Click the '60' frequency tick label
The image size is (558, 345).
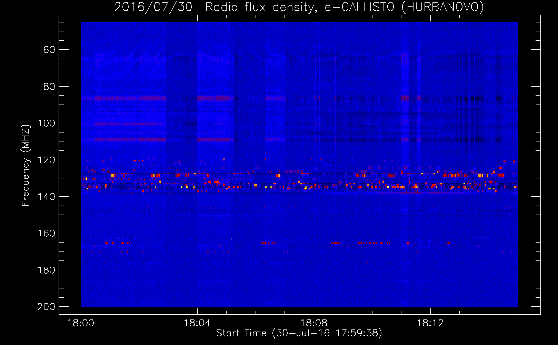49,50
